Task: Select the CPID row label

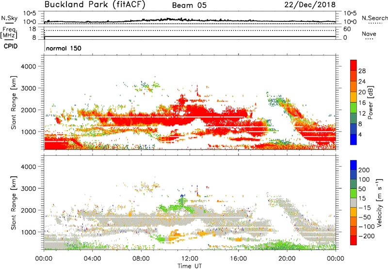Action: [11, 46]
